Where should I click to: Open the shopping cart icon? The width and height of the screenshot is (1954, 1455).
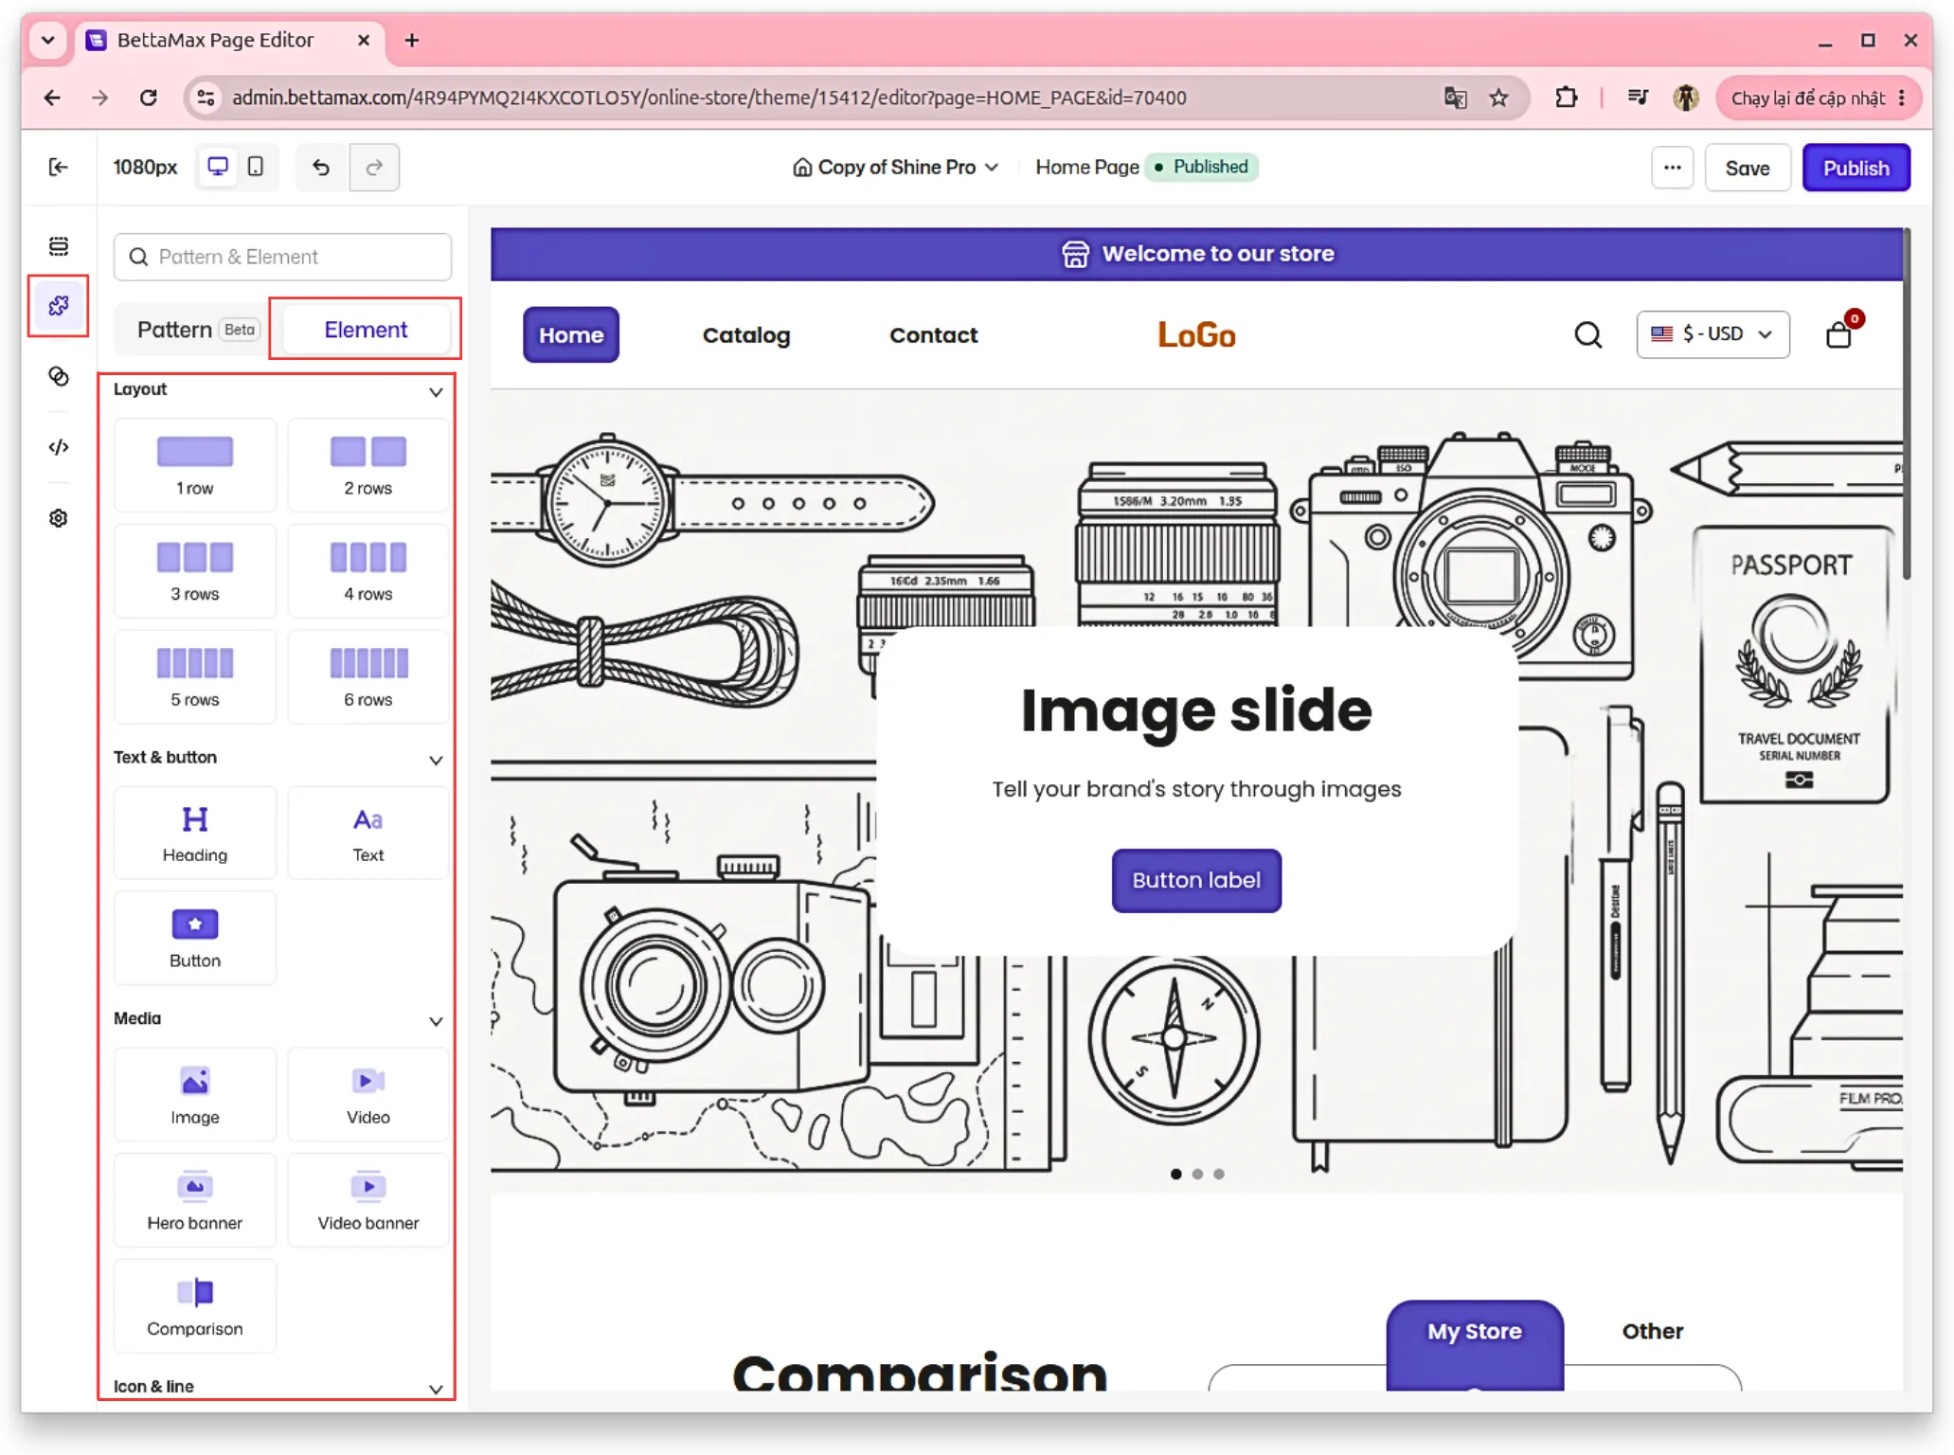pyautogui.click(x=1840, y=333)
